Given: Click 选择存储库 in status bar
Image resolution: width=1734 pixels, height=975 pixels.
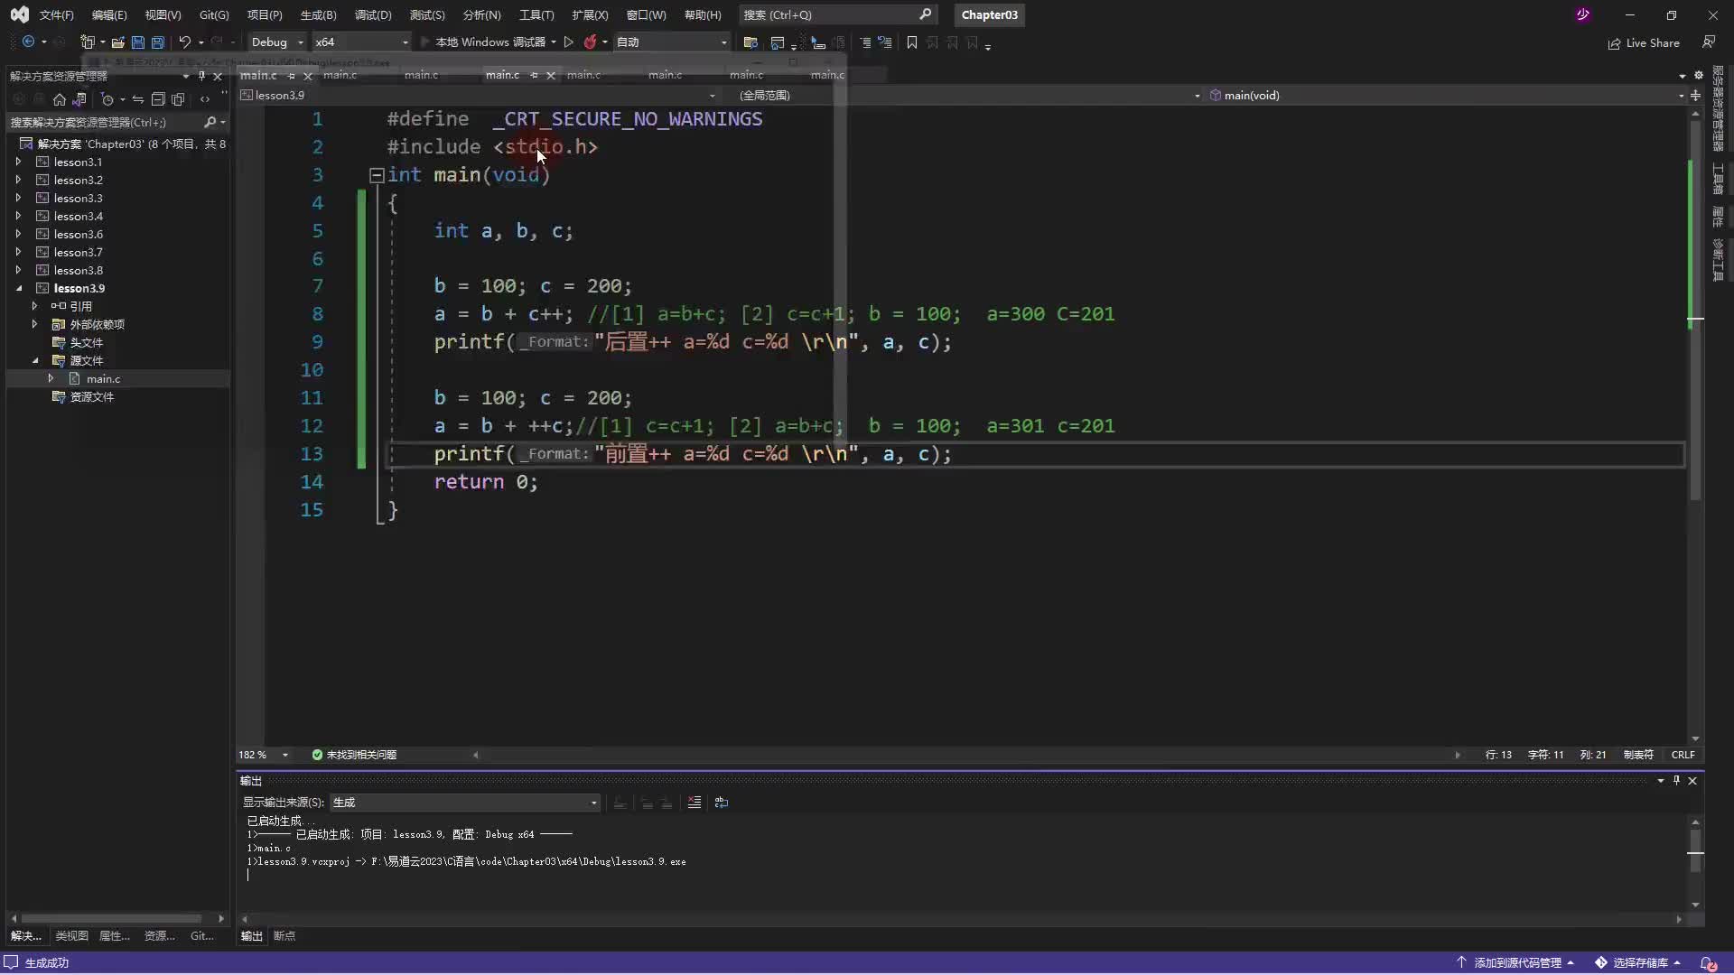Looking at the screenshot, I should pos(1637,962).
